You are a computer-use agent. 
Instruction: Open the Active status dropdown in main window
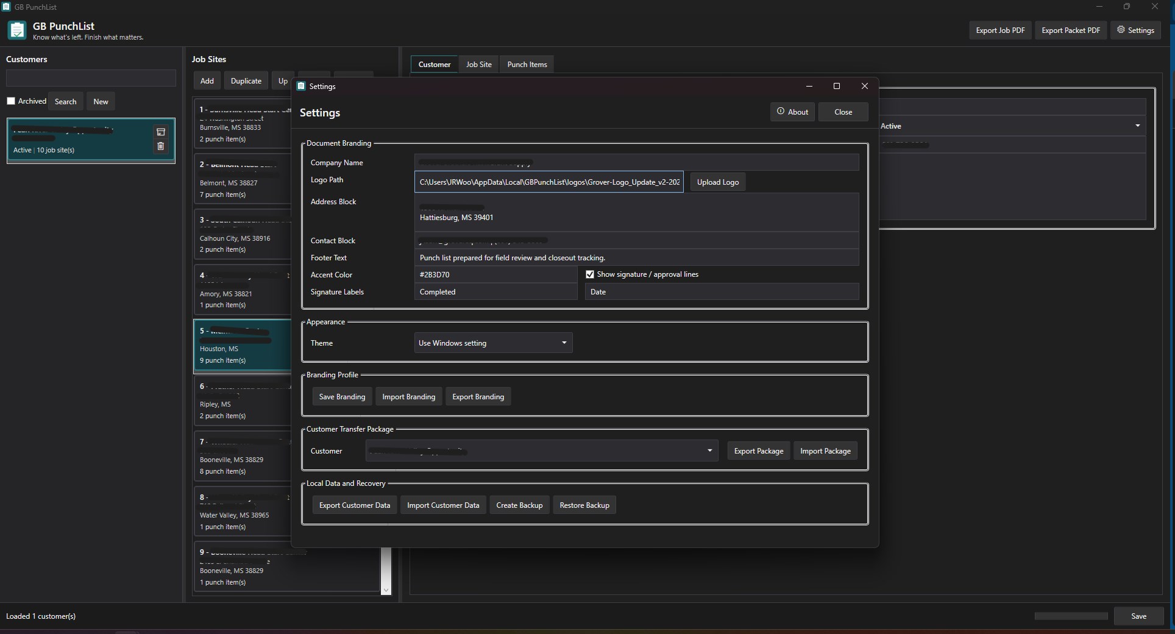tap(1012, 126)
